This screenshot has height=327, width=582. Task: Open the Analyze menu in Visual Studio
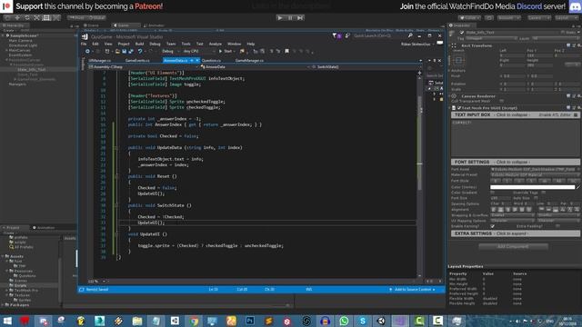click(216, 44)
